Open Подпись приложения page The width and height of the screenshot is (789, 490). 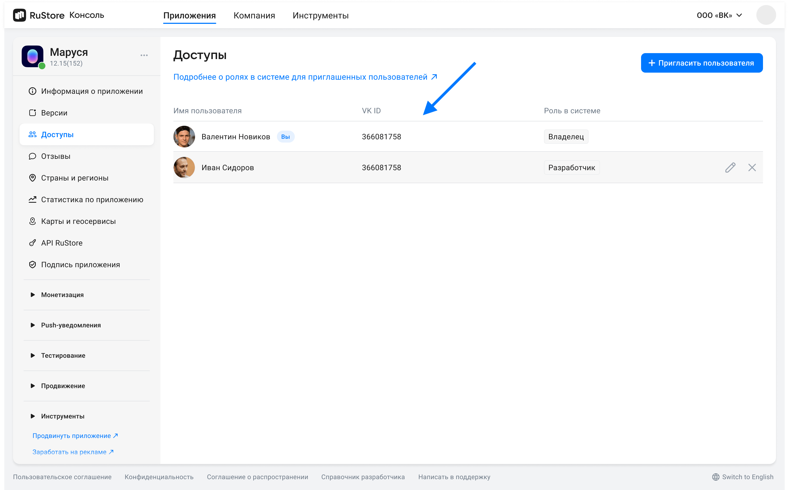tap(80, 265)
